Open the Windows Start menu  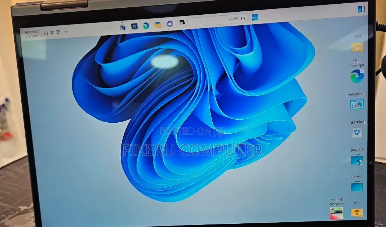point(255,17)
